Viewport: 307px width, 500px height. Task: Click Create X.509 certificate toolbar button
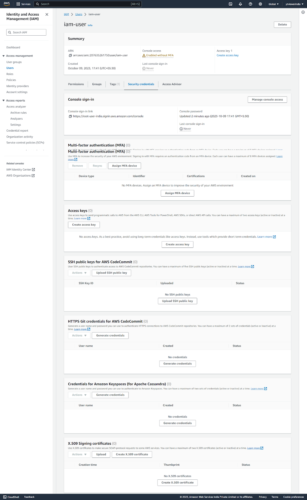click(132, 454)
